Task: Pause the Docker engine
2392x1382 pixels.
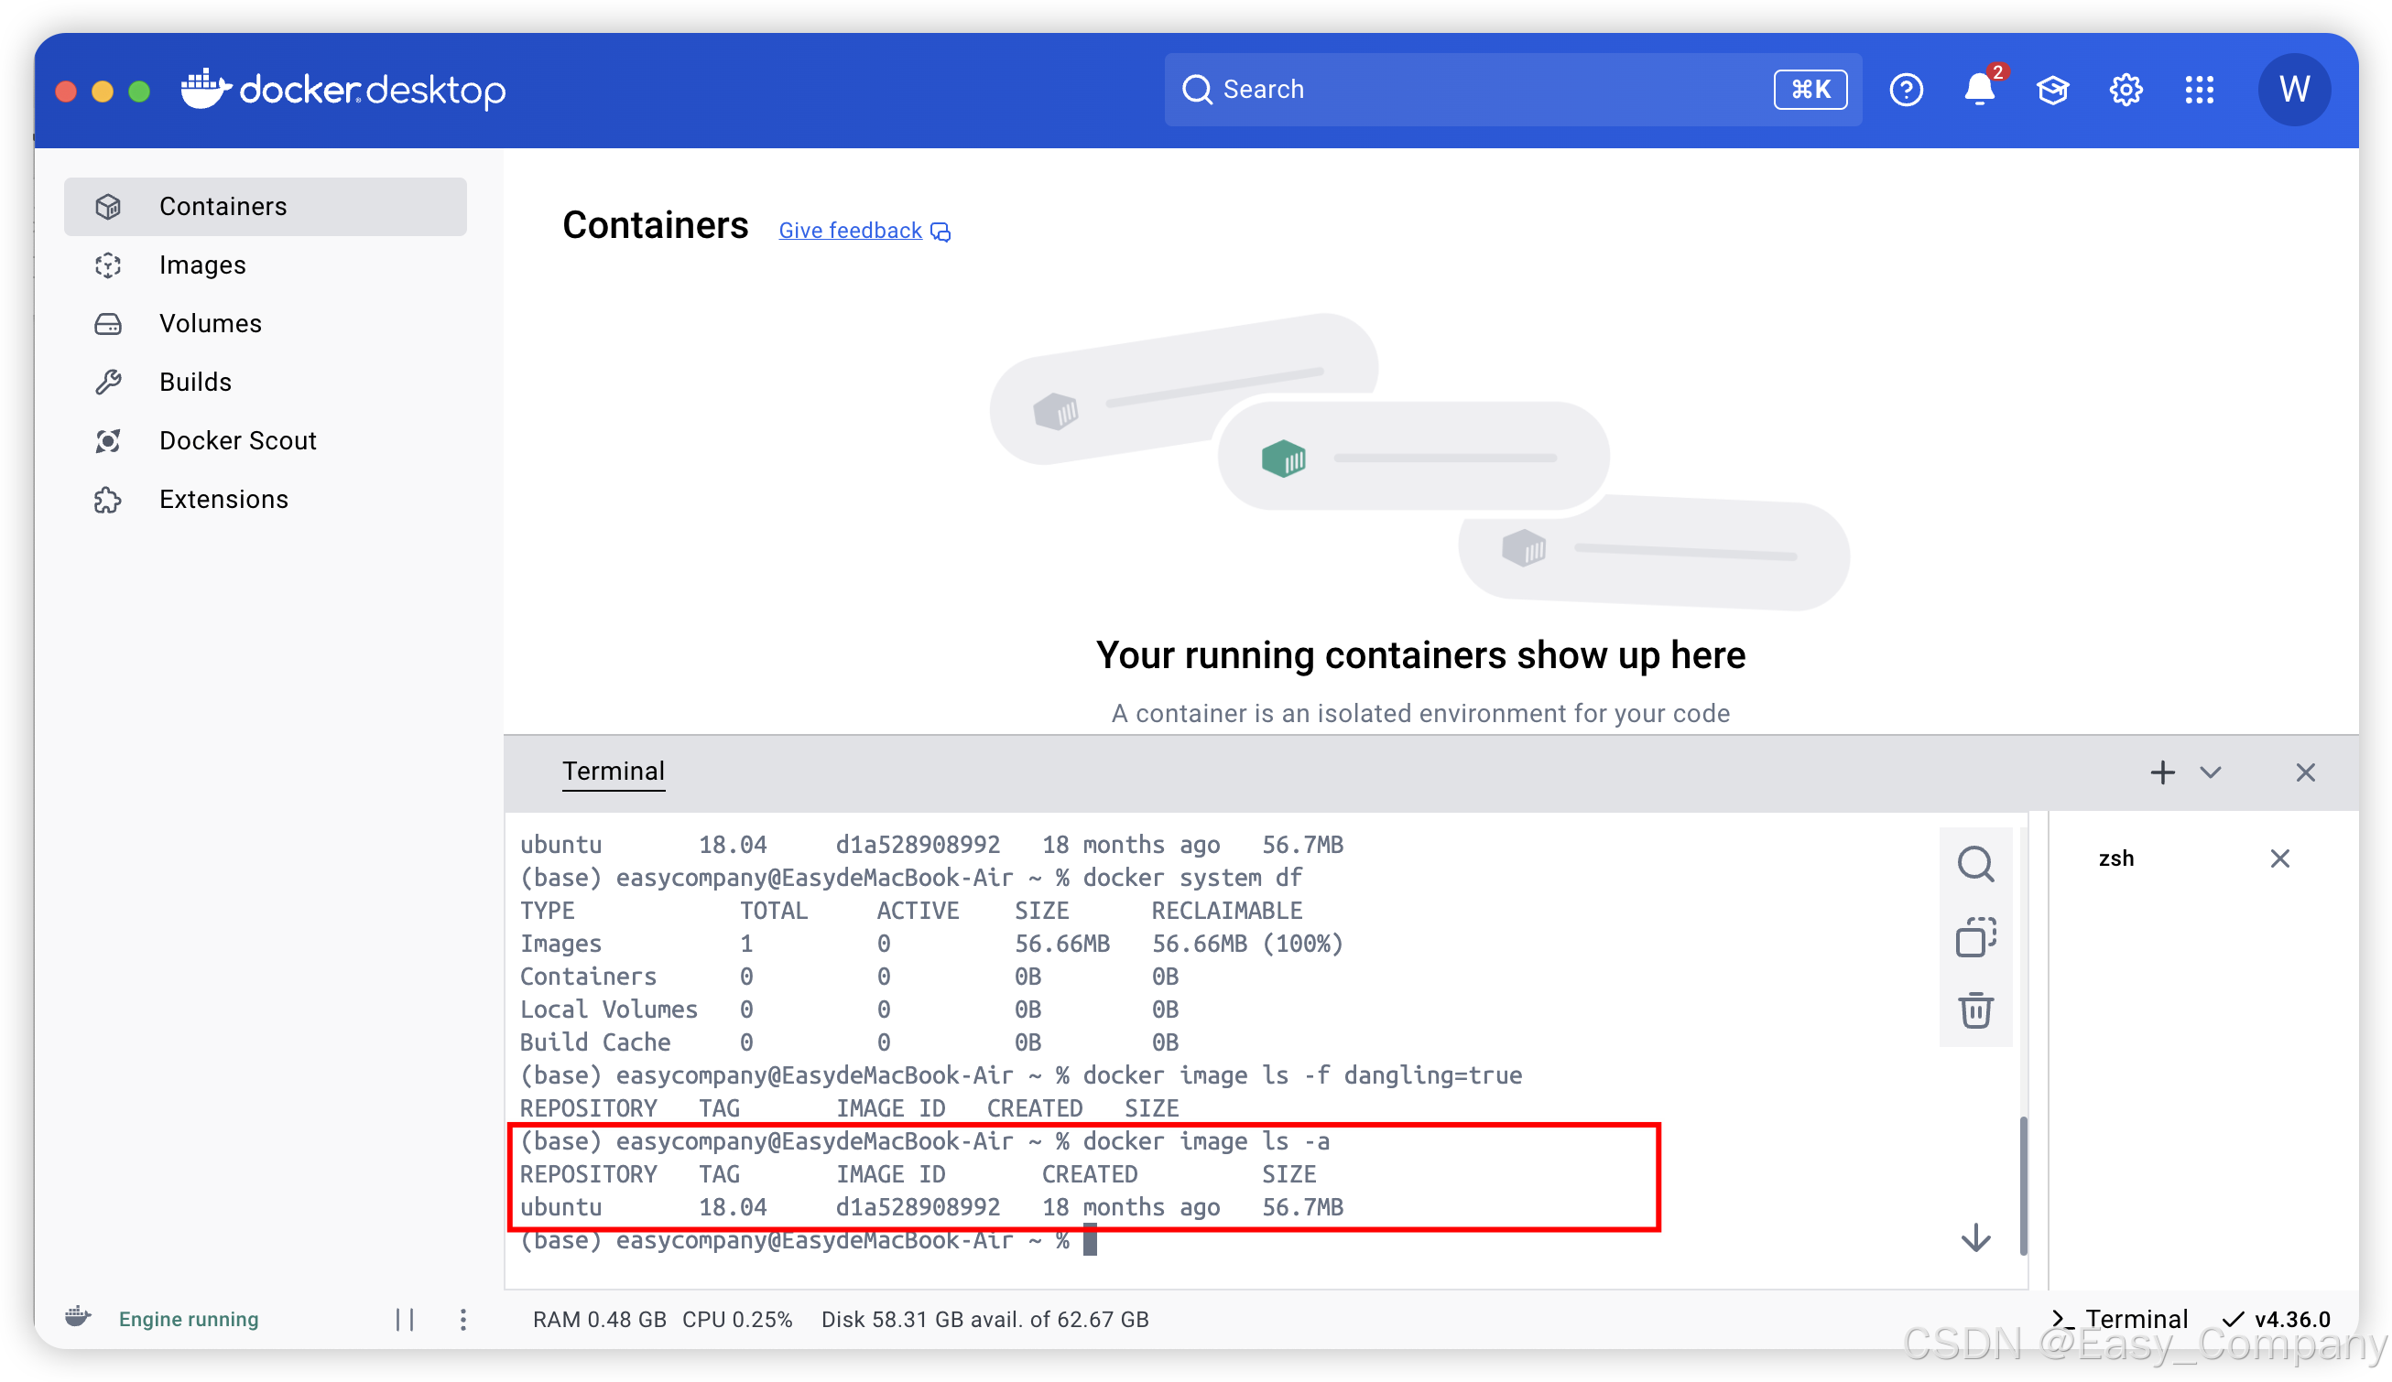Action: point(406,1319)
